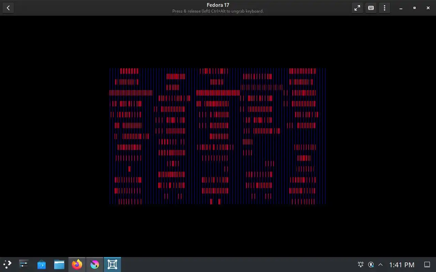Close the Fedora 17 Boxes window
The height and width of the screenshot is (272, 436).
coord(428,8)
